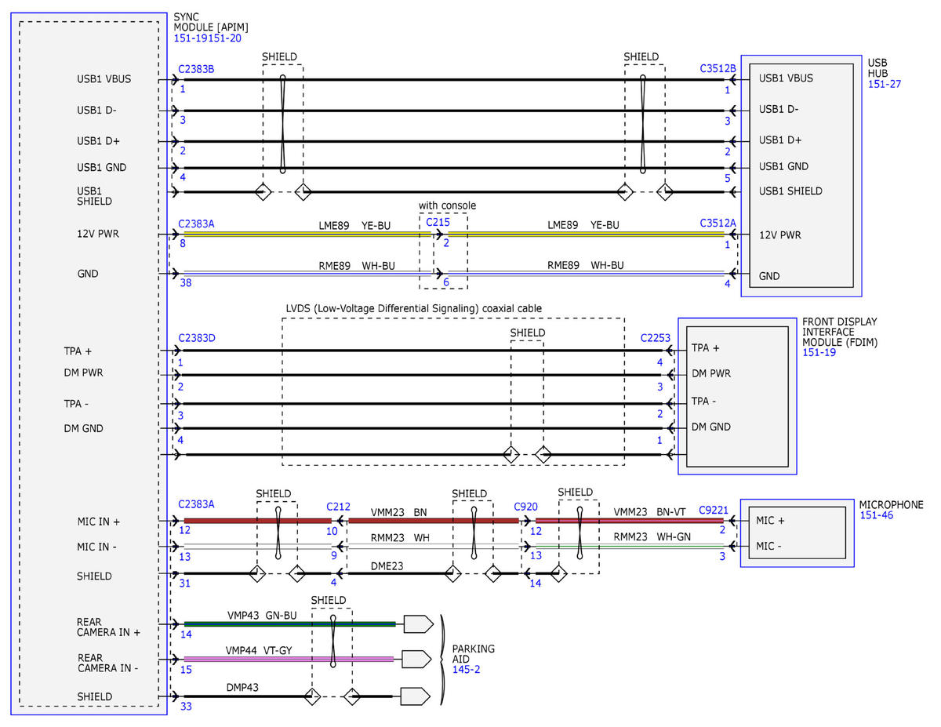Click the C9221 microphone connector label
The image size is (941, 727).
tap(714, 508)
